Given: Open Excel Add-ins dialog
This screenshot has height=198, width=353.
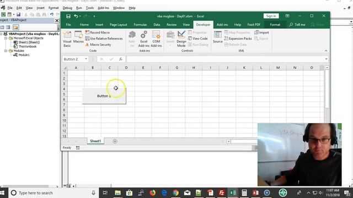Looking at the screenshot, I should 143,39.
